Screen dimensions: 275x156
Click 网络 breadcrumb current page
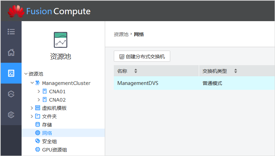139,34
